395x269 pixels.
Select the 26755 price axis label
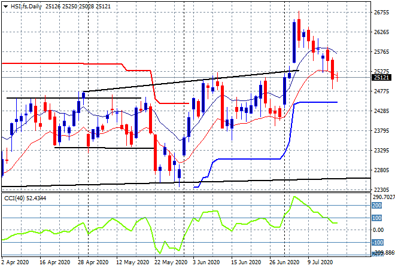point(382,13)
